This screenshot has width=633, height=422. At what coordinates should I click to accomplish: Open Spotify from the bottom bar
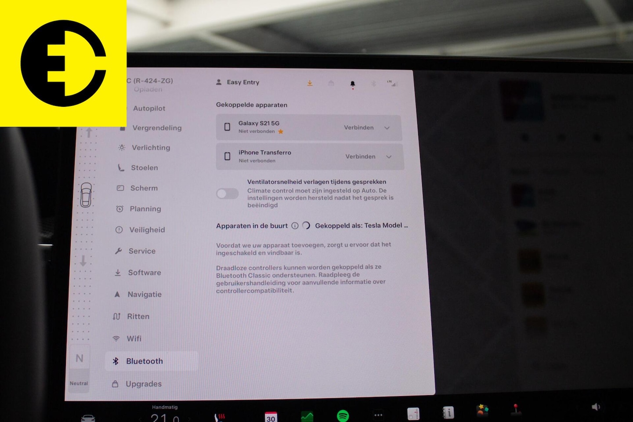tap(343, 415)
